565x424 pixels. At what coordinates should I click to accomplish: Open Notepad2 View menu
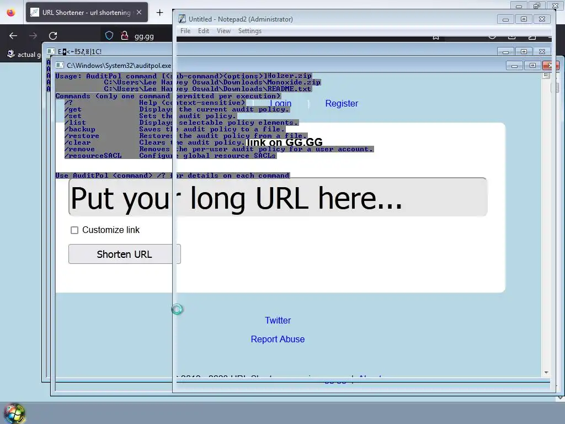(x=223, y=31)
